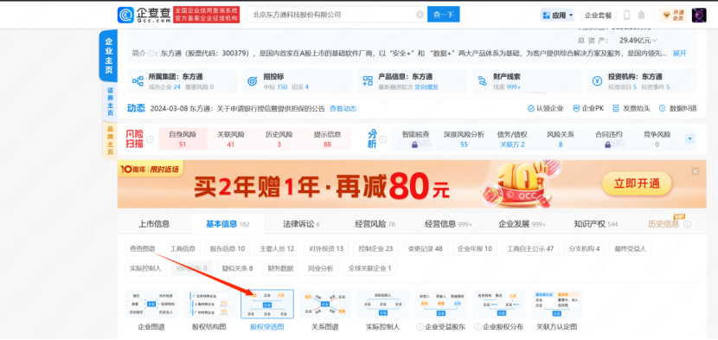Select 品牌主页 side tab
The width and height of the screenshot is (718, 340).
(x=110, y=140)
